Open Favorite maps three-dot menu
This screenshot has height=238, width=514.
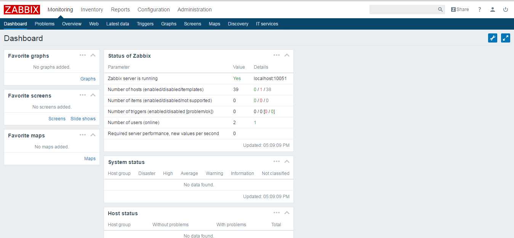click(x=83, y=135)
